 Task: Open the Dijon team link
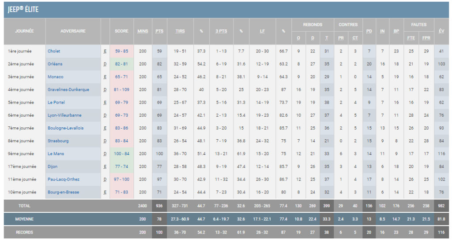point(53,167)
